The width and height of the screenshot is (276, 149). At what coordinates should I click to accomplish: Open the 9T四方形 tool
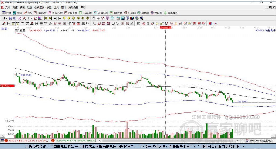pyautogui.click(x=101, y=13)
